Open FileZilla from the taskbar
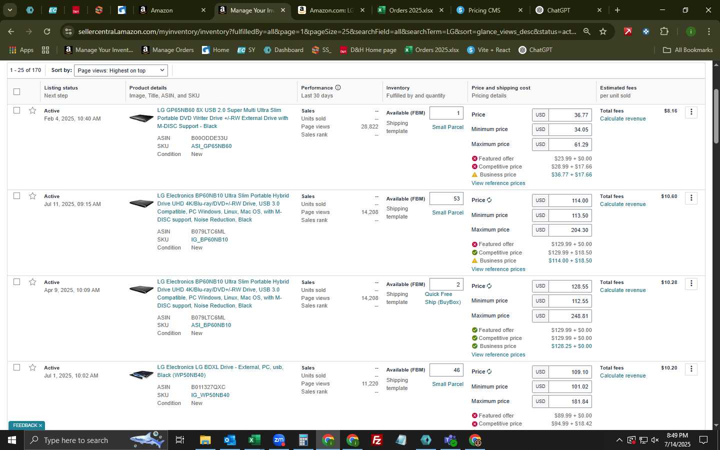 pyautogui.click(x=377, y=440)
